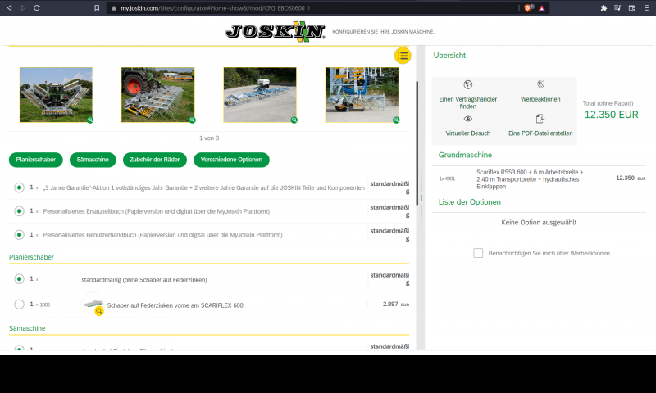Viewport: 656px width, 393px height.
Task: Select the Personalisiertes Benutzerhandbuch radio button
Action: click(x=19, y=235)
